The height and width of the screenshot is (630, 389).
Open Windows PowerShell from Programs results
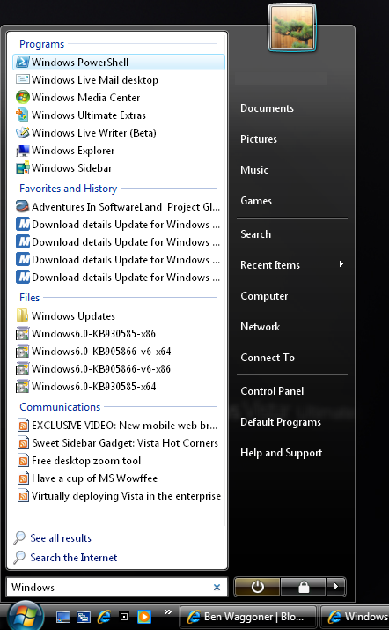119,63
